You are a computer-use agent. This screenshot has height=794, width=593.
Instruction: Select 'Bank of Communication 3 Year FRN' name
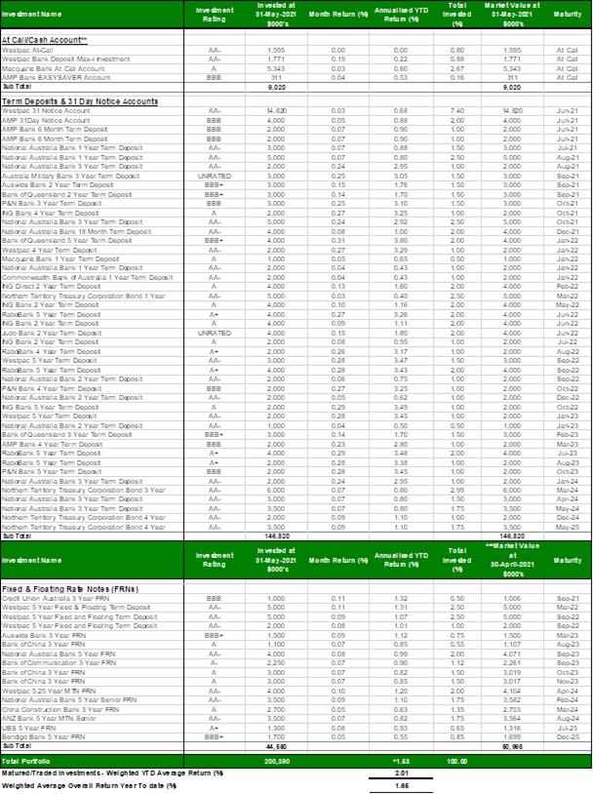[59, 663]
